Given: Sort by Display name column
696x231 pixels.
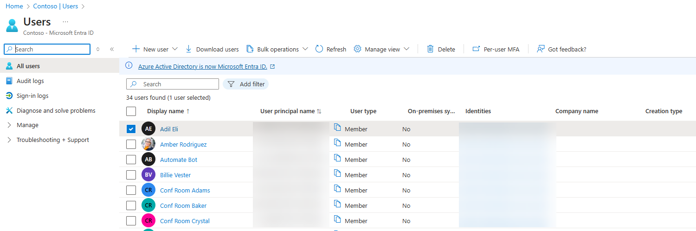Looking at the screenshot, I should point(168,111).
